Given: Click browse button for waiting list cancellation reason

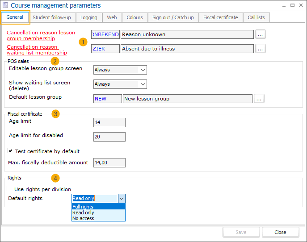Looking at the screenshot, I should coord(260,49).
